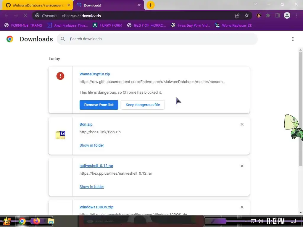Click the WannaCrypt0r.zip file name
The height and width of the screenshot is (227, 303).
coord(95,74)
